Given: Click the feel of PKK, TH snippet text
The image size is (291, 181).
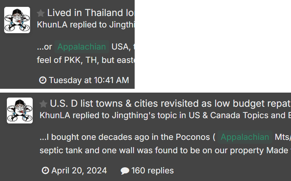Looking at the screenshot, I should (x=86, y=60).
